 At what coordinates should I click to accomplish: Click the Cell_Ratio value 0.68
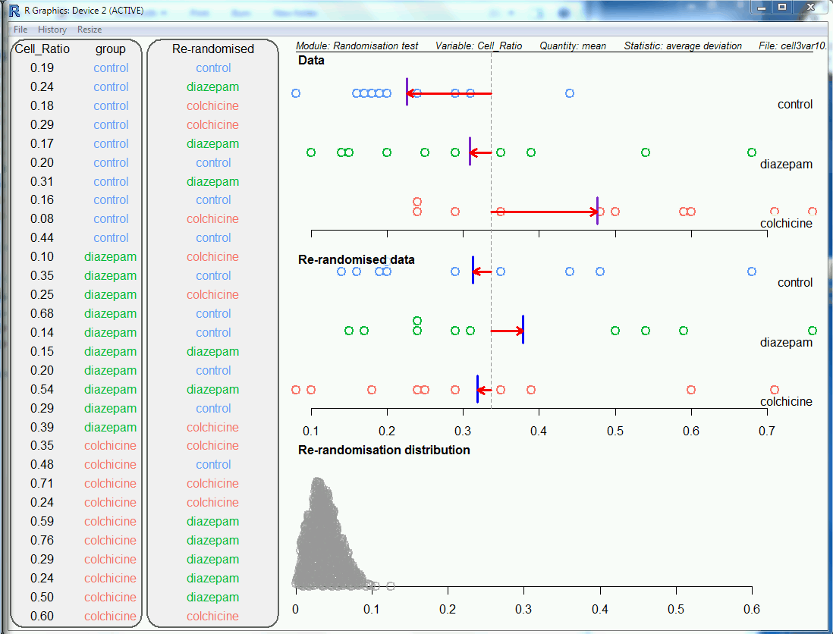pos(42,314)
